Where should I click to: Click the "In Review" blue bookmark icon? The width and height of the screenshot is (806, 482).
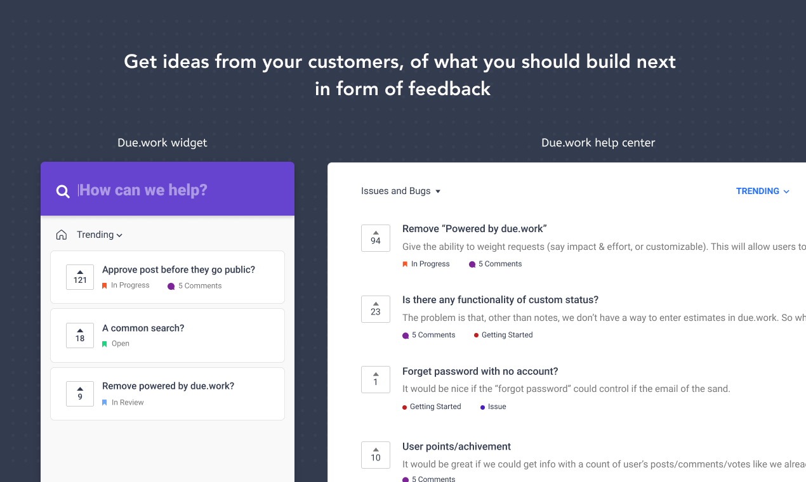[105, 402]
